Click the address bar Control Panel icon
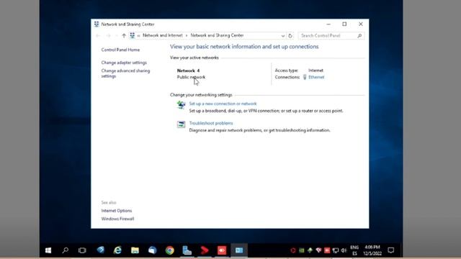Viewport: 461px width, 259px height. click(133, 35)
